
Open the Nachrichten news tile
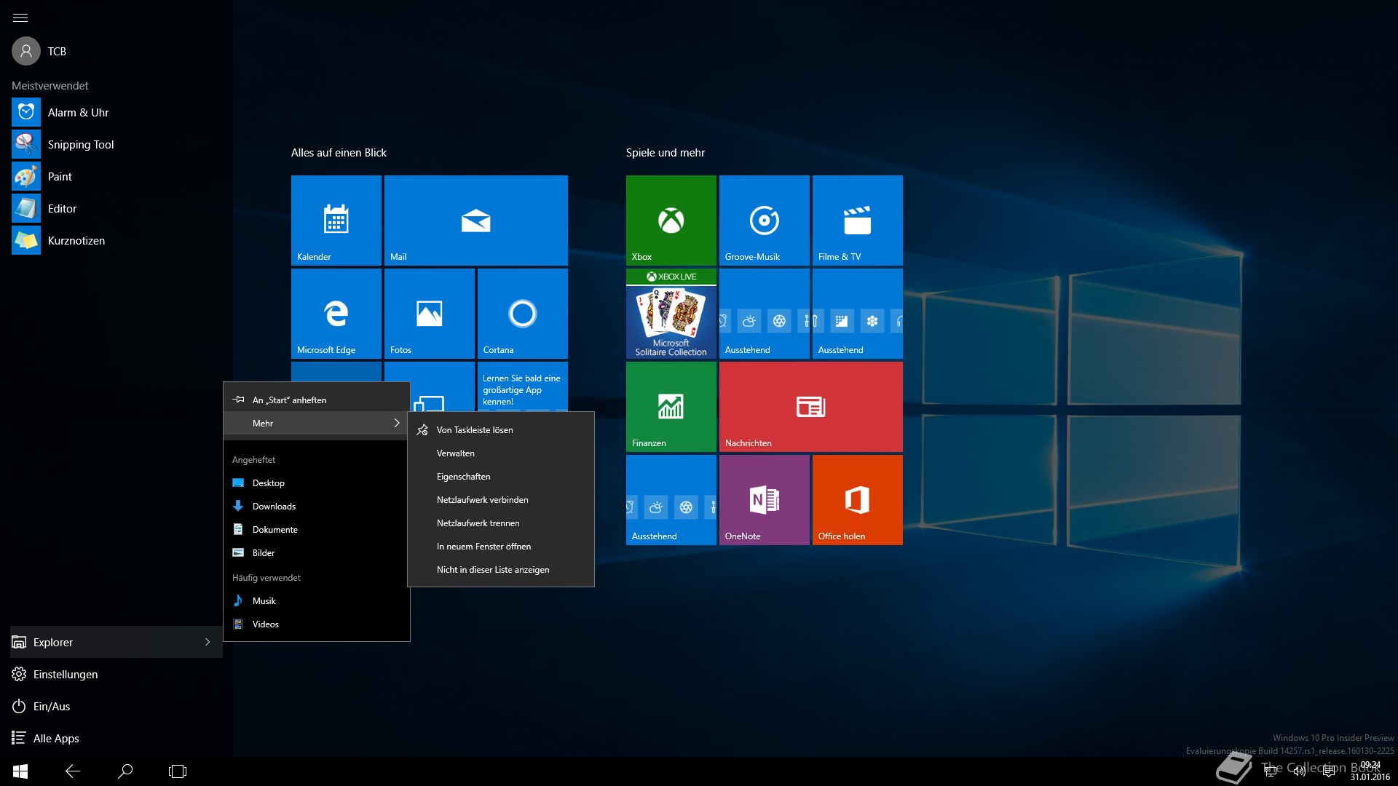[811, 407]
